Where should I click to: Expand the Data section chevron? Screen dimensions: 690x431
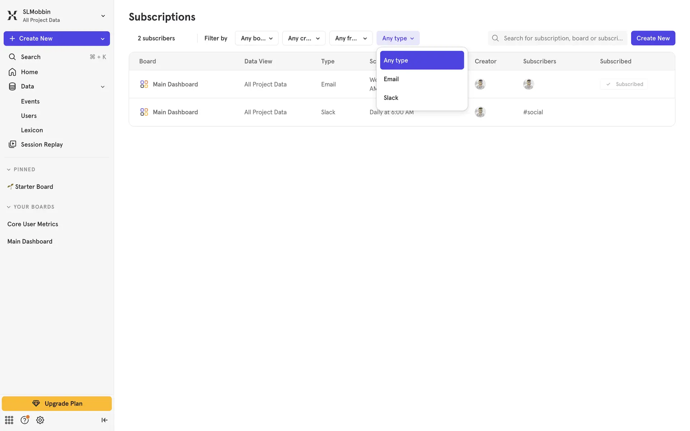[x=102, y=87]
